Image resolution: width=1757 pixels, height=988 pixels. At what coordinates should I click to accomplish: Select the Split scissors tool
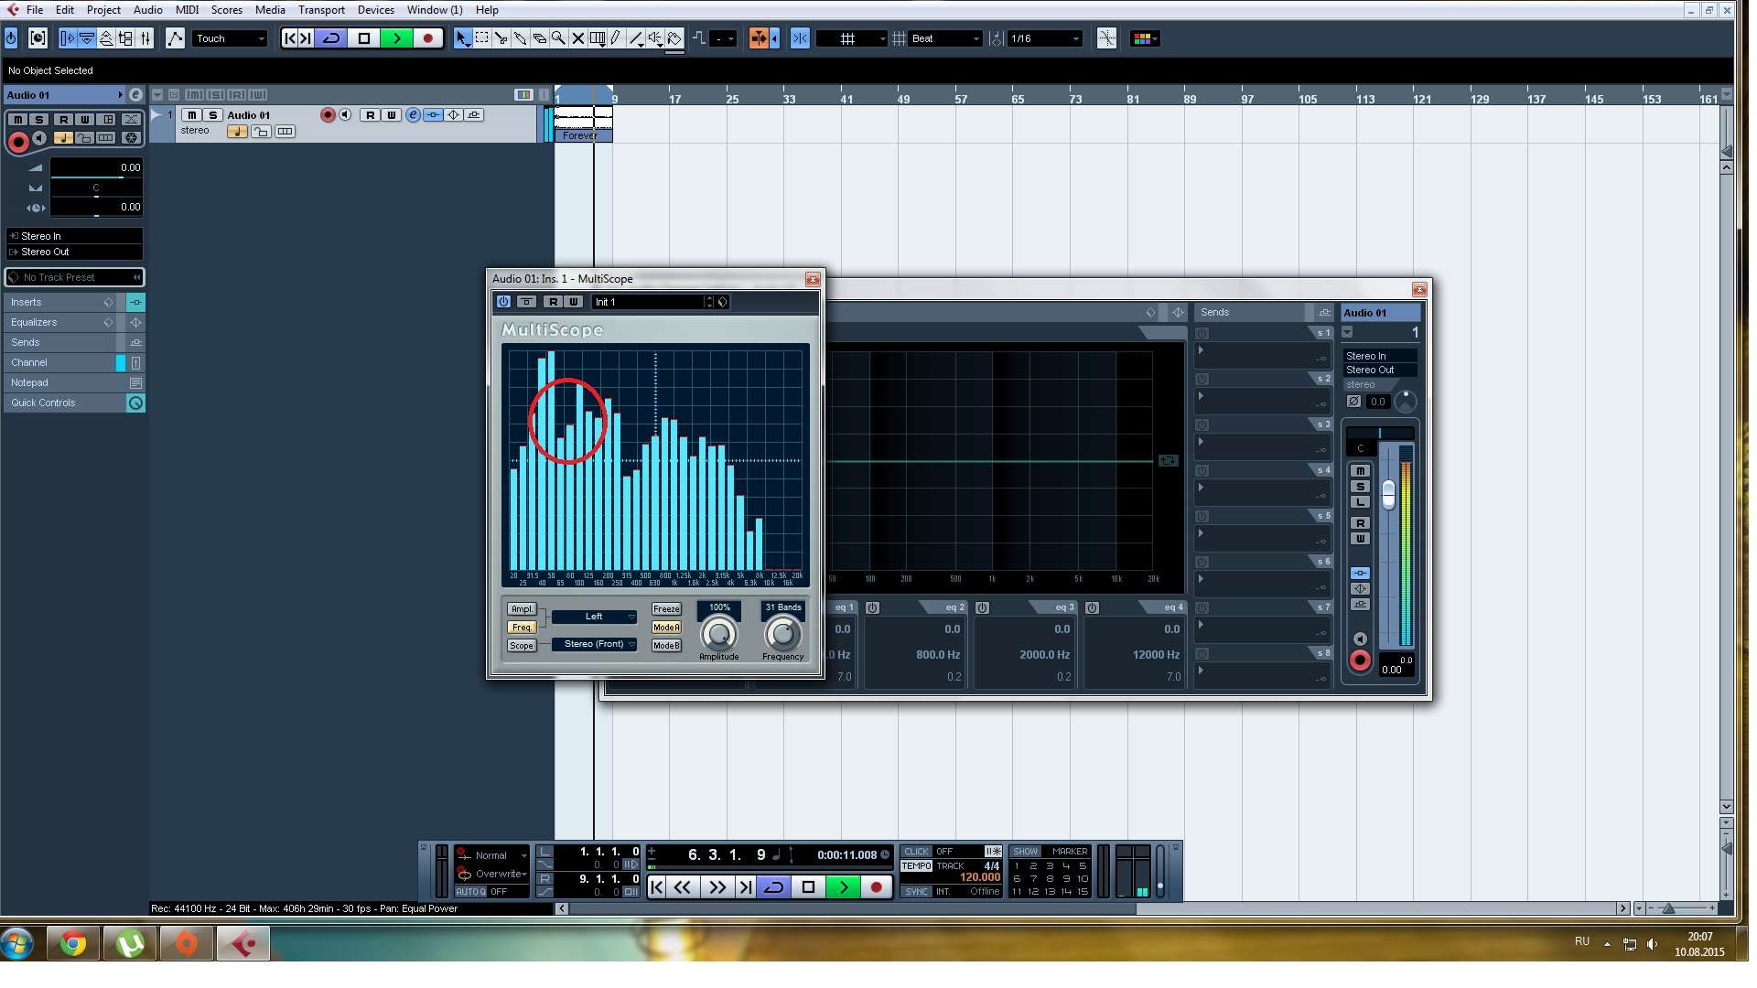tap(501, 38)
